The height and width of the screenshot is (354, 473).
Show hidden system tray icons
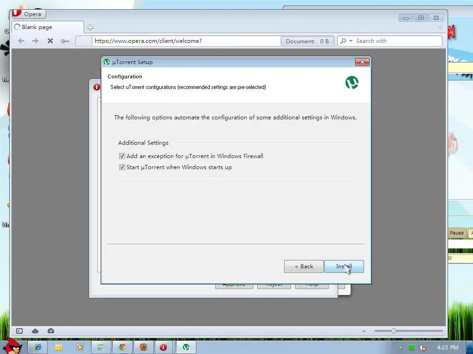400,348
